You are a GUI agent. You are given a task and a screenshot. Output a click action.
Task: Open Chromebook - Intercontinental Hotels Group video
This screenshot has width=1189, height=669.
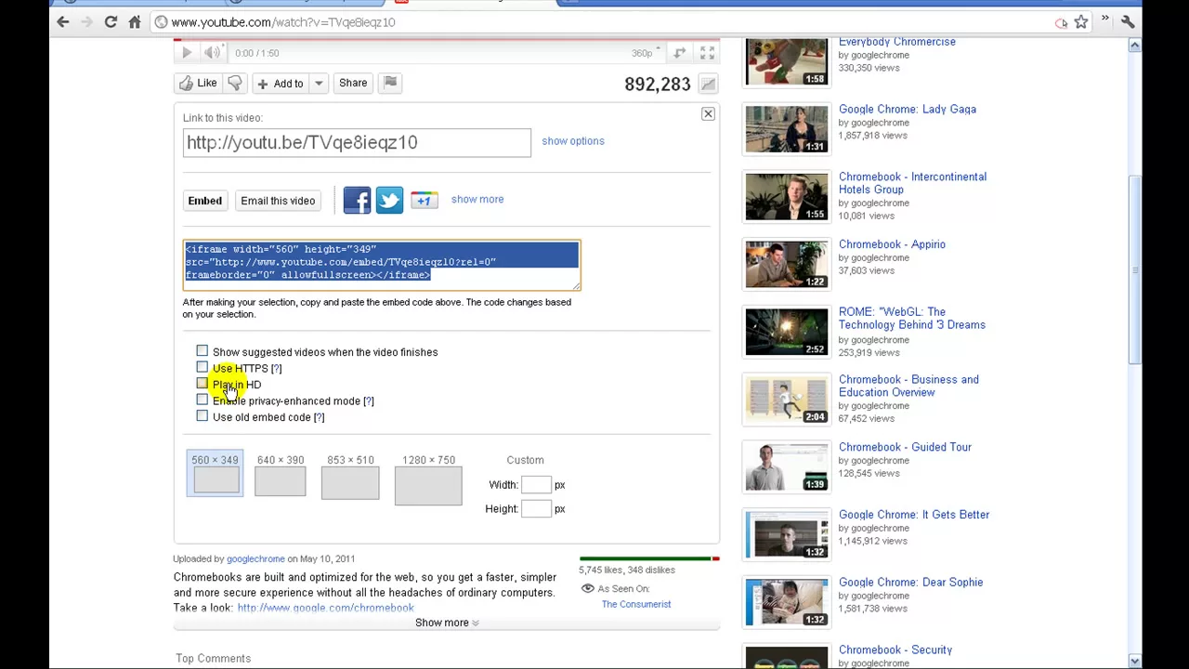coord(912,183)
